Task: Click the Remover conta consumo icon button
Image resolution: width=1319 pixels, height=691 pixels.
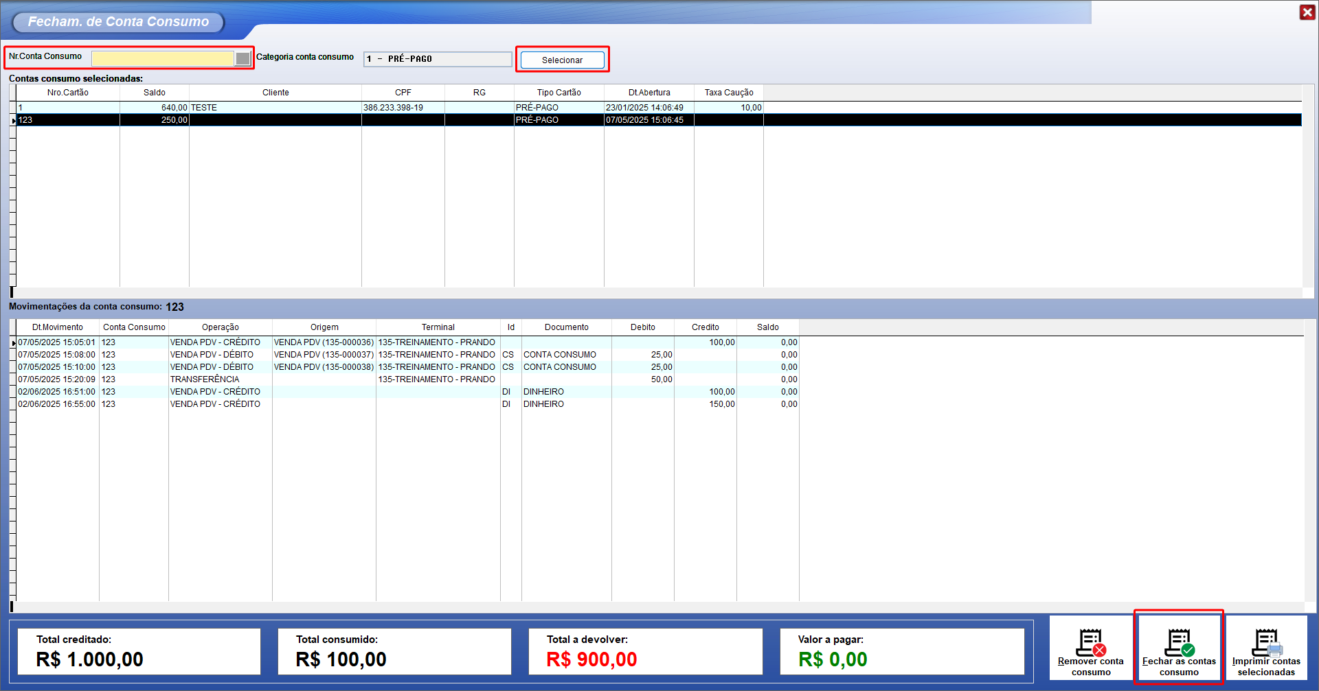Action: click(1090, 648)
